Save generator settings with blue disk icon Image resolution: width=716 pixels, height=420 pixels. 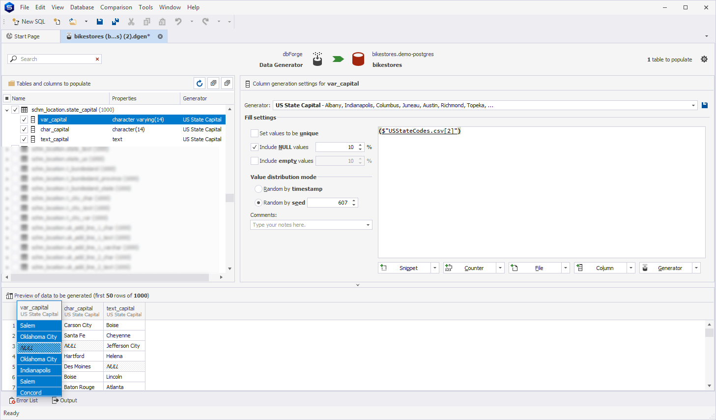pos(705,105)
